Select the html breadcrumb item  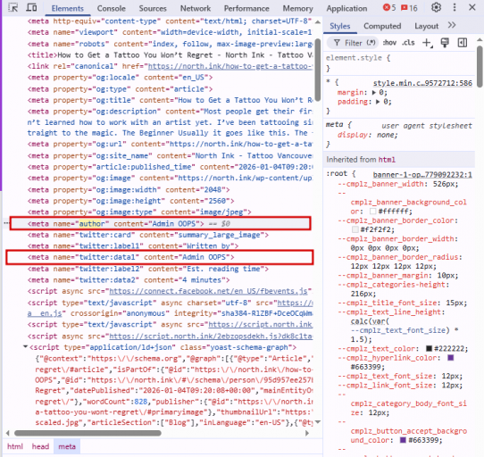click(15, 446)
